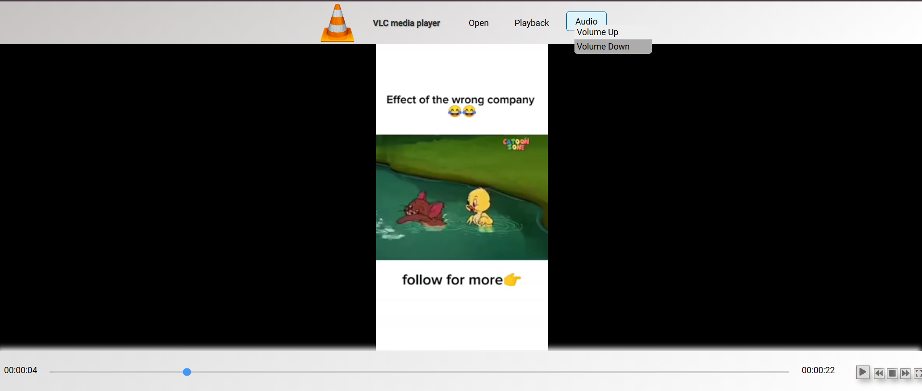Choose Volume Down menu entry
The height and width of the screenshot is (391, 922).
[x=613, y=47]
